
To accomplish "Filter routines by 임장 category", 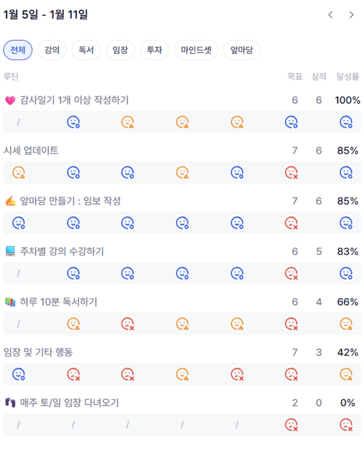I will [x=120, y=50].
